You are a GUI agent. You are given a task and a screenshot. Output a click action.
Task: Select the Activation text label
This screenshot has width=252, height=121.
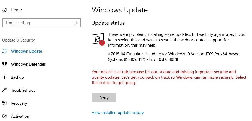(20, 116)
